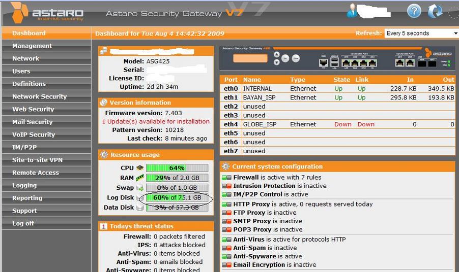Click Log off in sidebar
Viewport: 459px width, 272px height.
(46, 224)
